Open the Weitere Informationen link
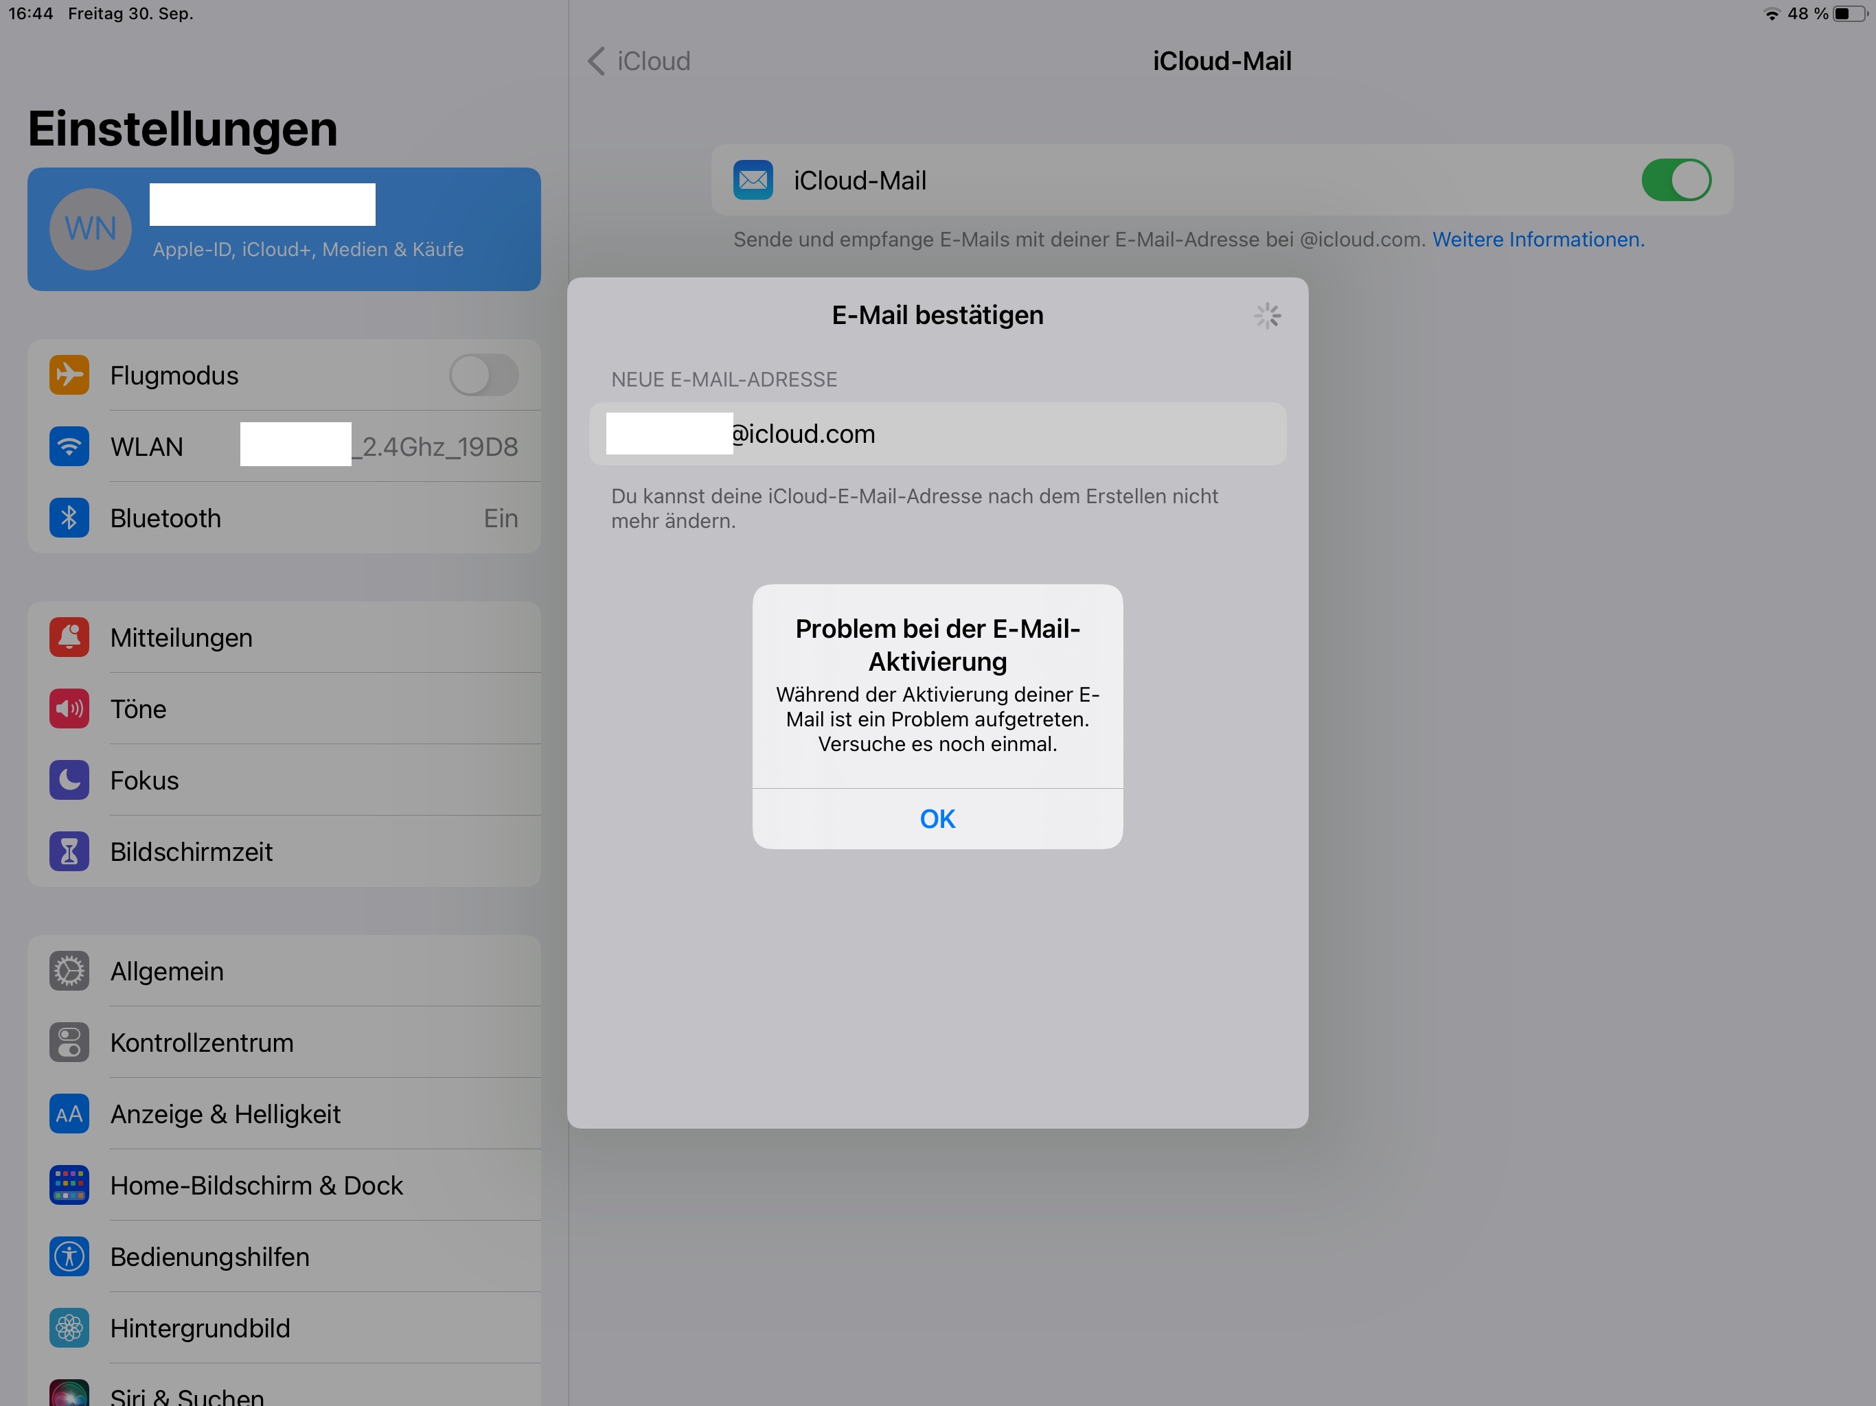The image size is (1876, 1406). coord(1537,240)
